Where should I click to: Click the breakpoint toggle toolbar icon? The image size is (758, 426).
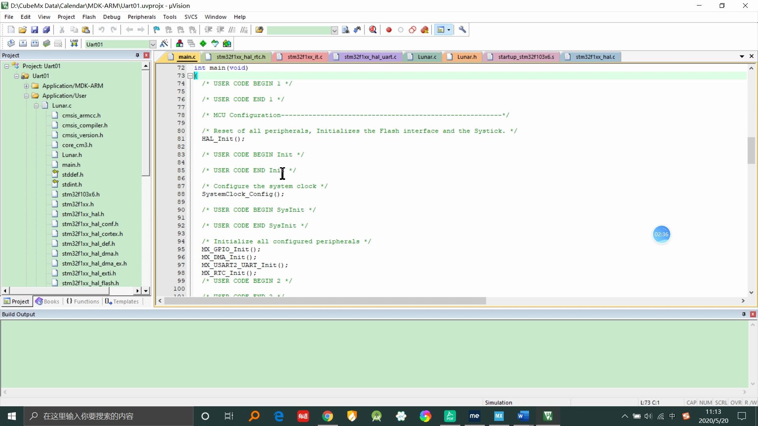pos(389,30)
